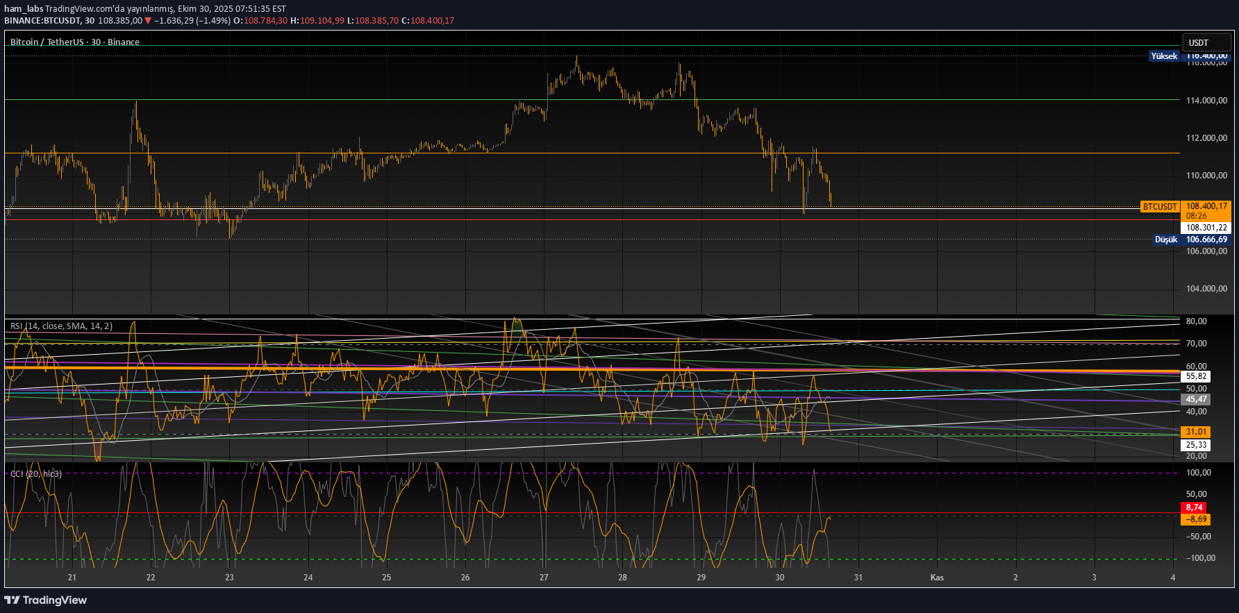Click the orange CCI value label -8,69
This screenshot has width=1239, height=613.
pyautogui.click(x=1195, y=519)
